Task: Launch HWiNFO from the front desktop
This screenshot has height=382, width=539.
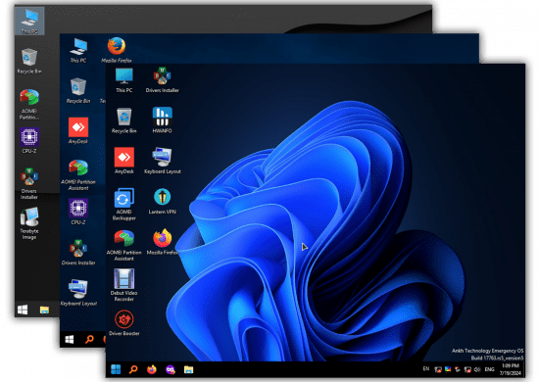Action: tap(163, 119)
